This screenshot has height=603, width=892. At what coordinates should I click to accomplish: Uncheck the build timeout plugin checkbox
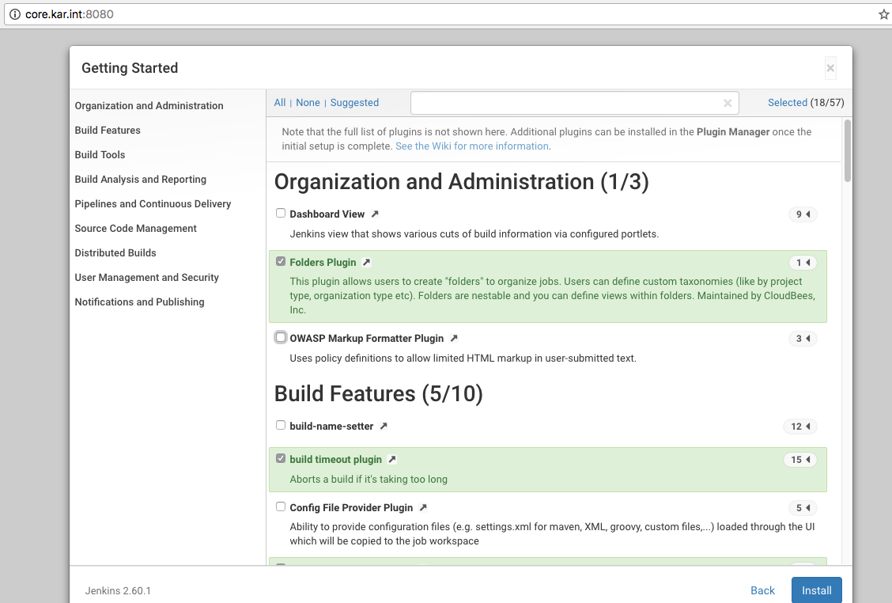(x=281, y=458)
